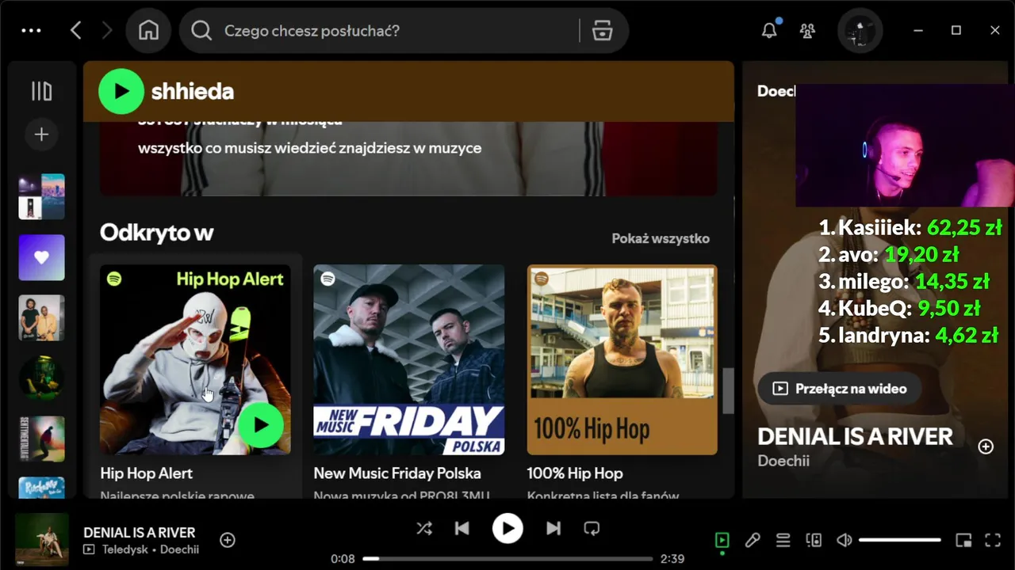This screenshot has height=570, width=1015.
Task: Click the magnifier search icon
Action: point(201,31)
